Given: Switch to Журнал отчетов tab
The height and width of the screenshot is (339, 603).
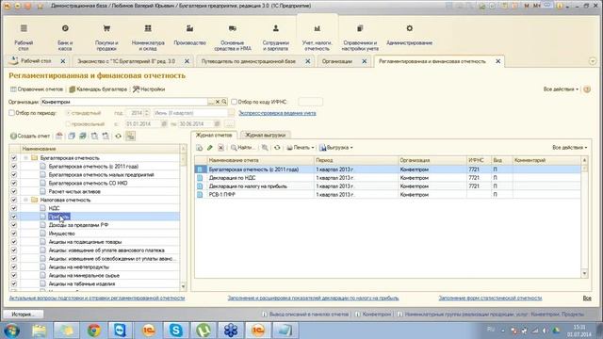Looking at the screenshot, I should point(214,136).
